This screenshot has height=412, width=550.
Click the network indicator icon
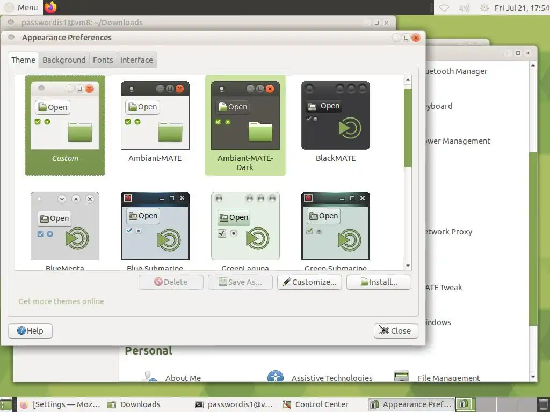(x=444, y=8)
